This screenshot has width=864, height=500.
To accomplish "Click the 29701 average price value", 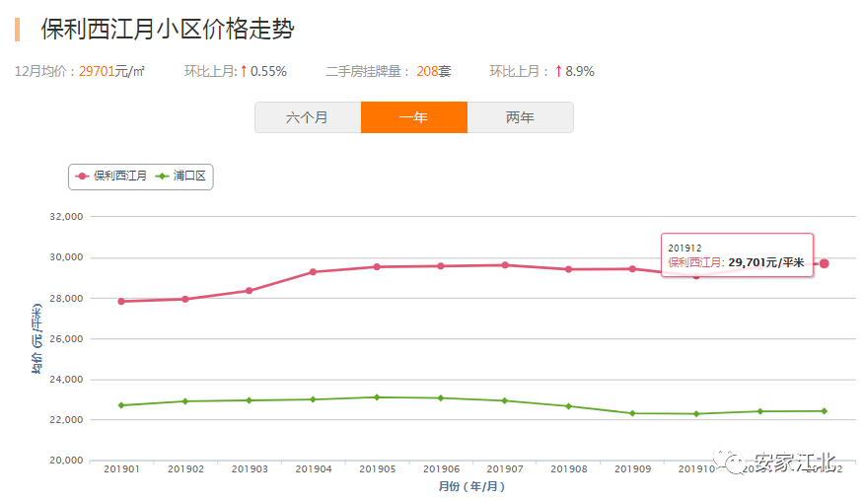I will click(97, 71).
